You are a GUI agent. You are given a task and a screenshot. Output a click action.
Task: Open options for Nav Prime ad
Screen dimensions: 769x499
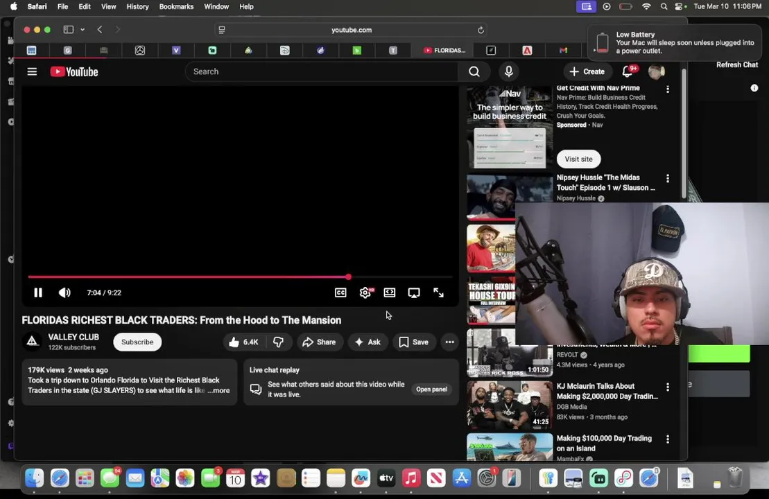coord(668,89)
